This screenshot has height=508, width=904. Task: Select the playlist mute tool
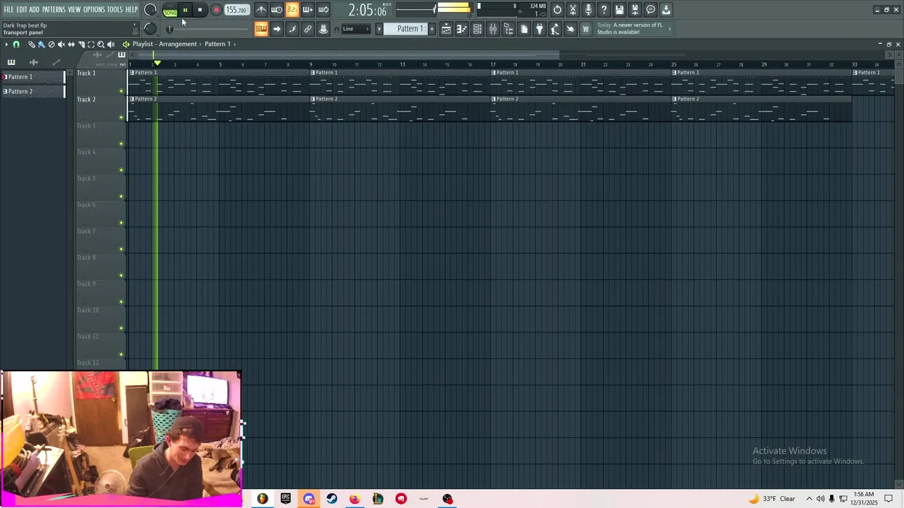[x=61, y=44]
